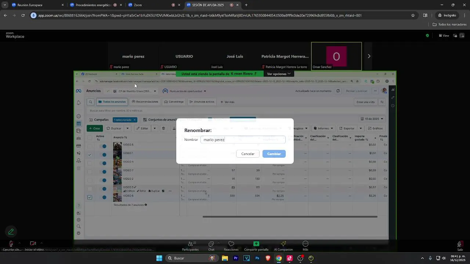Image resolution: width=470 pixels, height=264 pixels.
Task: Switch to the Reunion Eurospace tab
Action: click(x=37, y=5)
